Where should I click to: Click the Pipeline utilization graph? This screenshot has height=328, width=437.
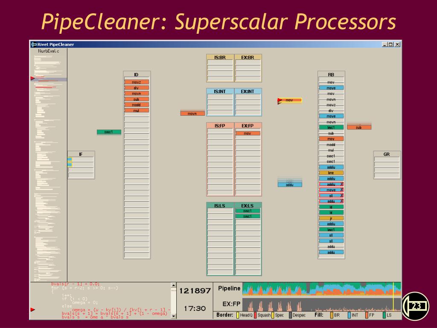(322, 289)
